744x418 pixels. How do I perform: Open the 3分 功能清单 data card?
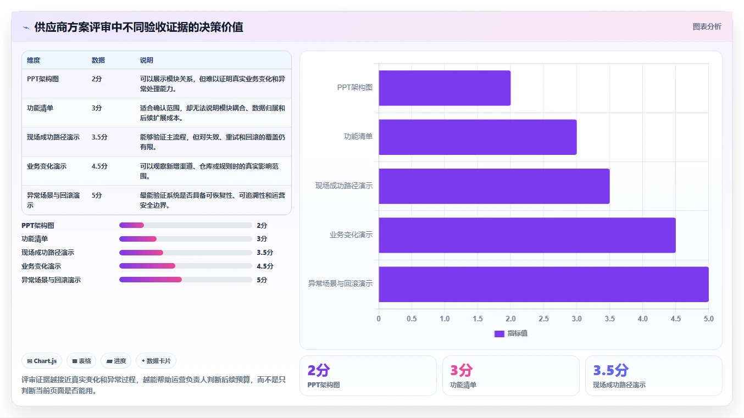(x=511, y=376)
